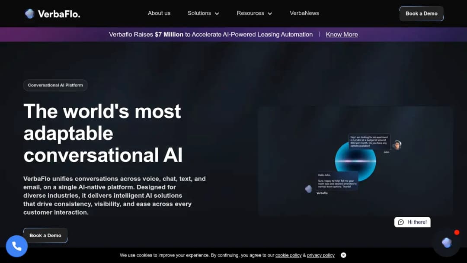Open the cookie policy link
This screenshot has height=263, width=467.
click(288, 255)
